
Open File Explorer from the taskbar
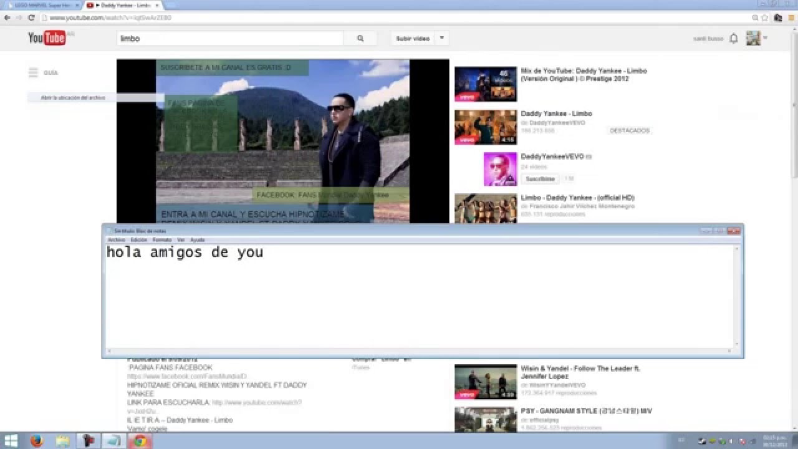pos(62,441)
